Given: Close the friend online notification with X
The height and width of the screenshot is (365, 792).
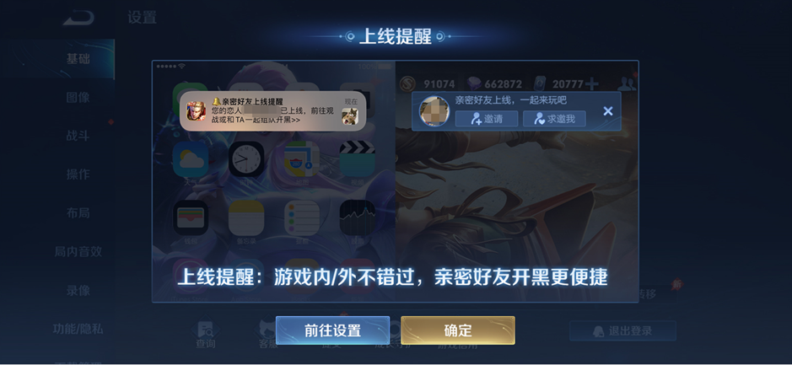Looking at the screenshot, I should (x=607, y=111).
